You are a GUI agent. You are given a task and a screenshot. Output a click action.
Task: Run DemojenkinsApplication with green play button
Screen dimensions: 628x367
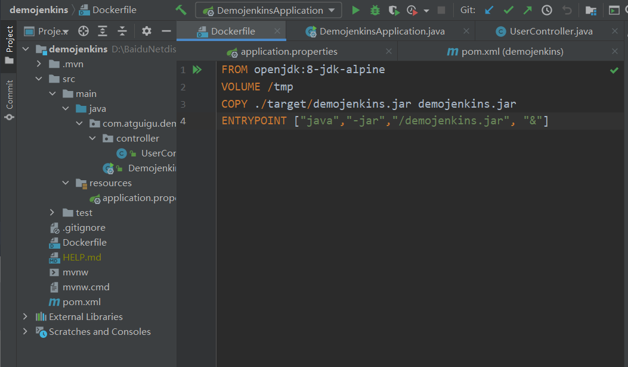(x=355, y=10)
